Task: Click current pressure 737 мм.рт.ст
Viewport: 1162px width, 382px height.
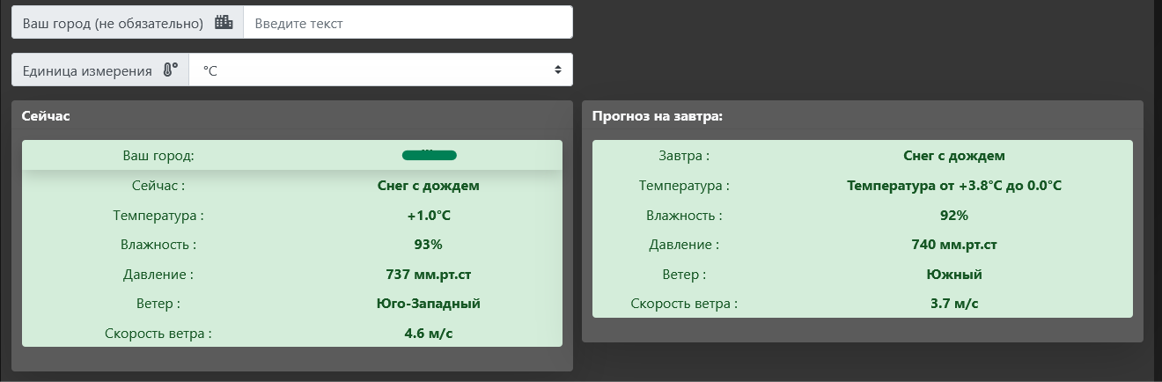Action: click(430, 274)
